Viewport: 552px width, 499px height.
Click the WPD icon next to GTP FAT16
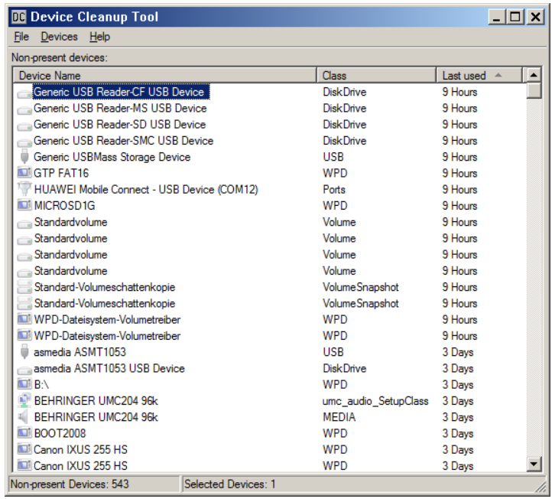point(24,173)
